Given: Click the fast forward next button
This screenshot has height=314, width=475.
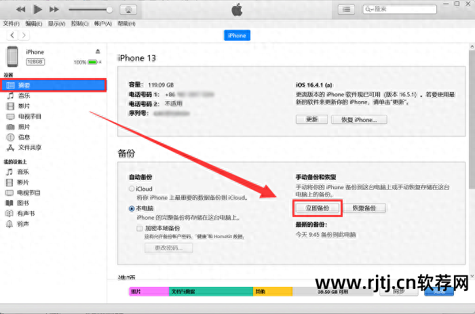Looking at the screenshot, I should click(54, 9).
